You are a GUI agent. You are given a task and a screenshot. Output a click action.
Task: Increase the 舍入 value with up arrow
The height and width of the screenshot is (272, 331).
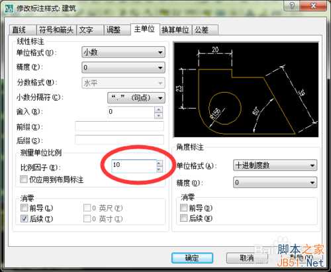[159, 109]
